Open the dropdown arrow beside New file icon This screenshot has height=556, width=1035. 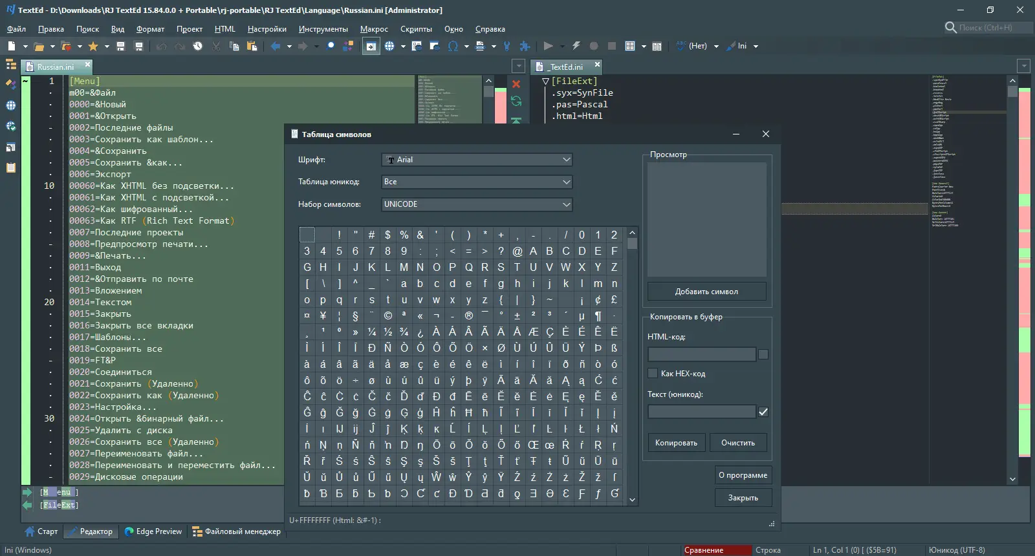pyautogui.click(x=25, y=46)
